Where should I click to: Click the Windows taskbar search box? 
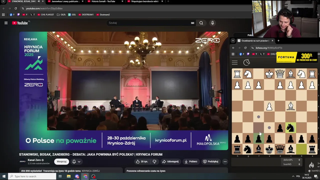(32, 176)
